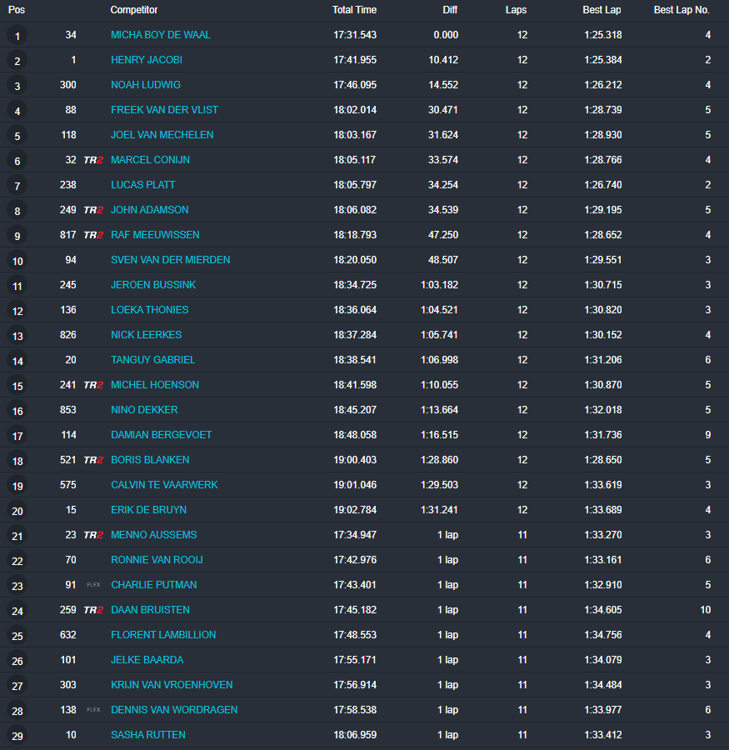Click the Best Lap No. column header
The image size is (729, 750).
pyautogui.click(x=682, y=10)
